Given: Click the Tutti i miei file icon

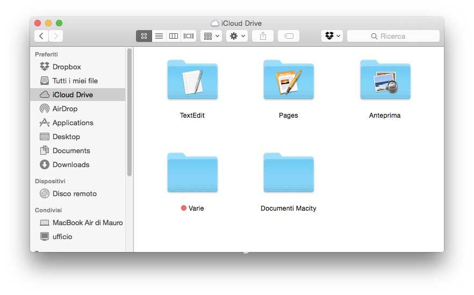Looking at the screenshot, I should pos(45,81).
